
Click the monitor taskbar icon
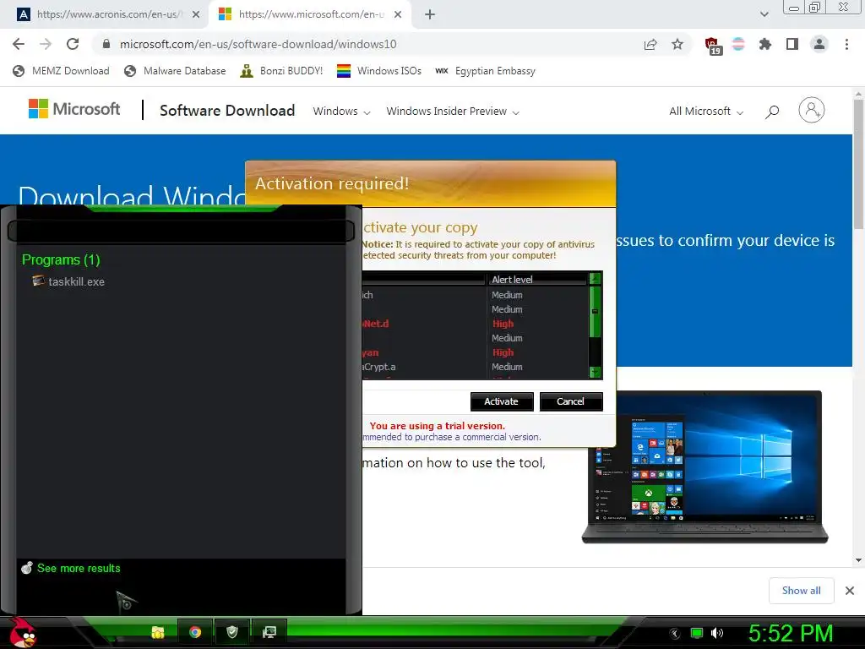(269, 632)
